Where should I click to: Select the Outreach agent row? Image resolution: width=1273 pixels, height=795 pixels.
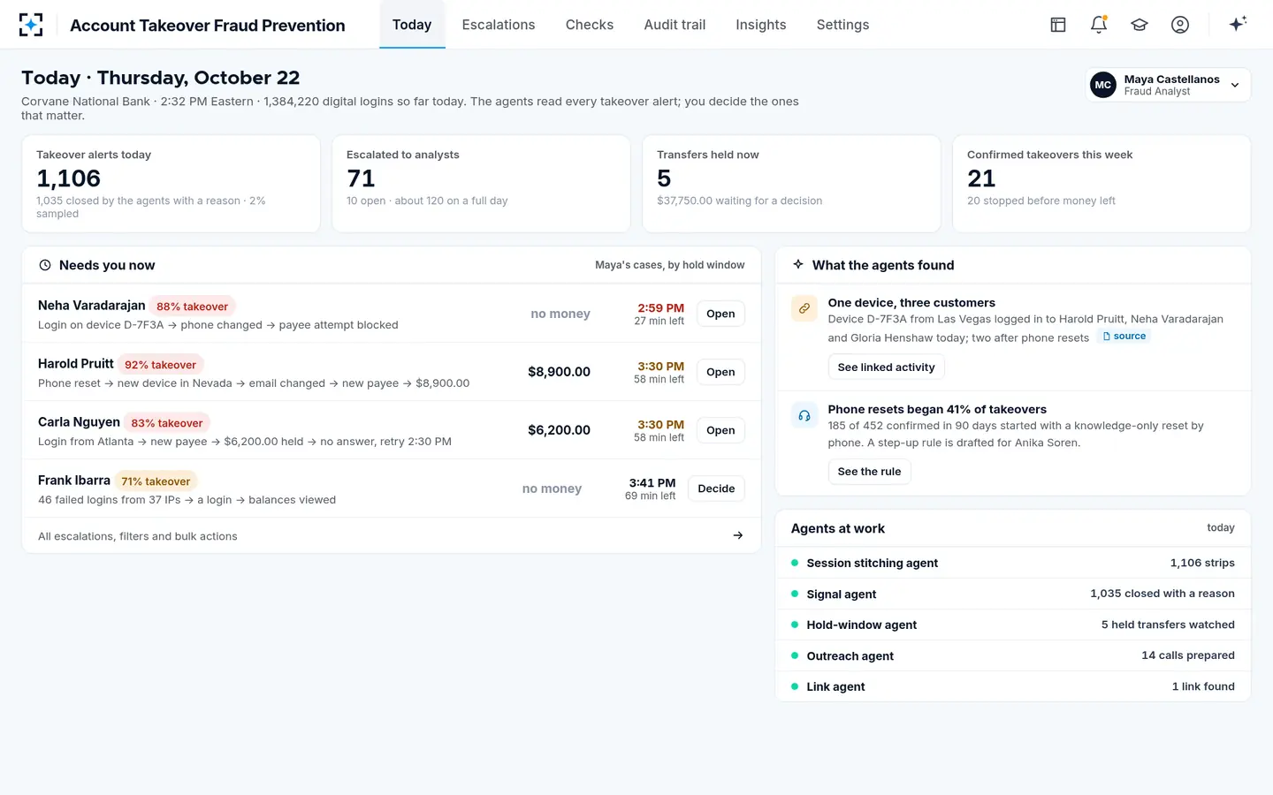click(1013, 655)
